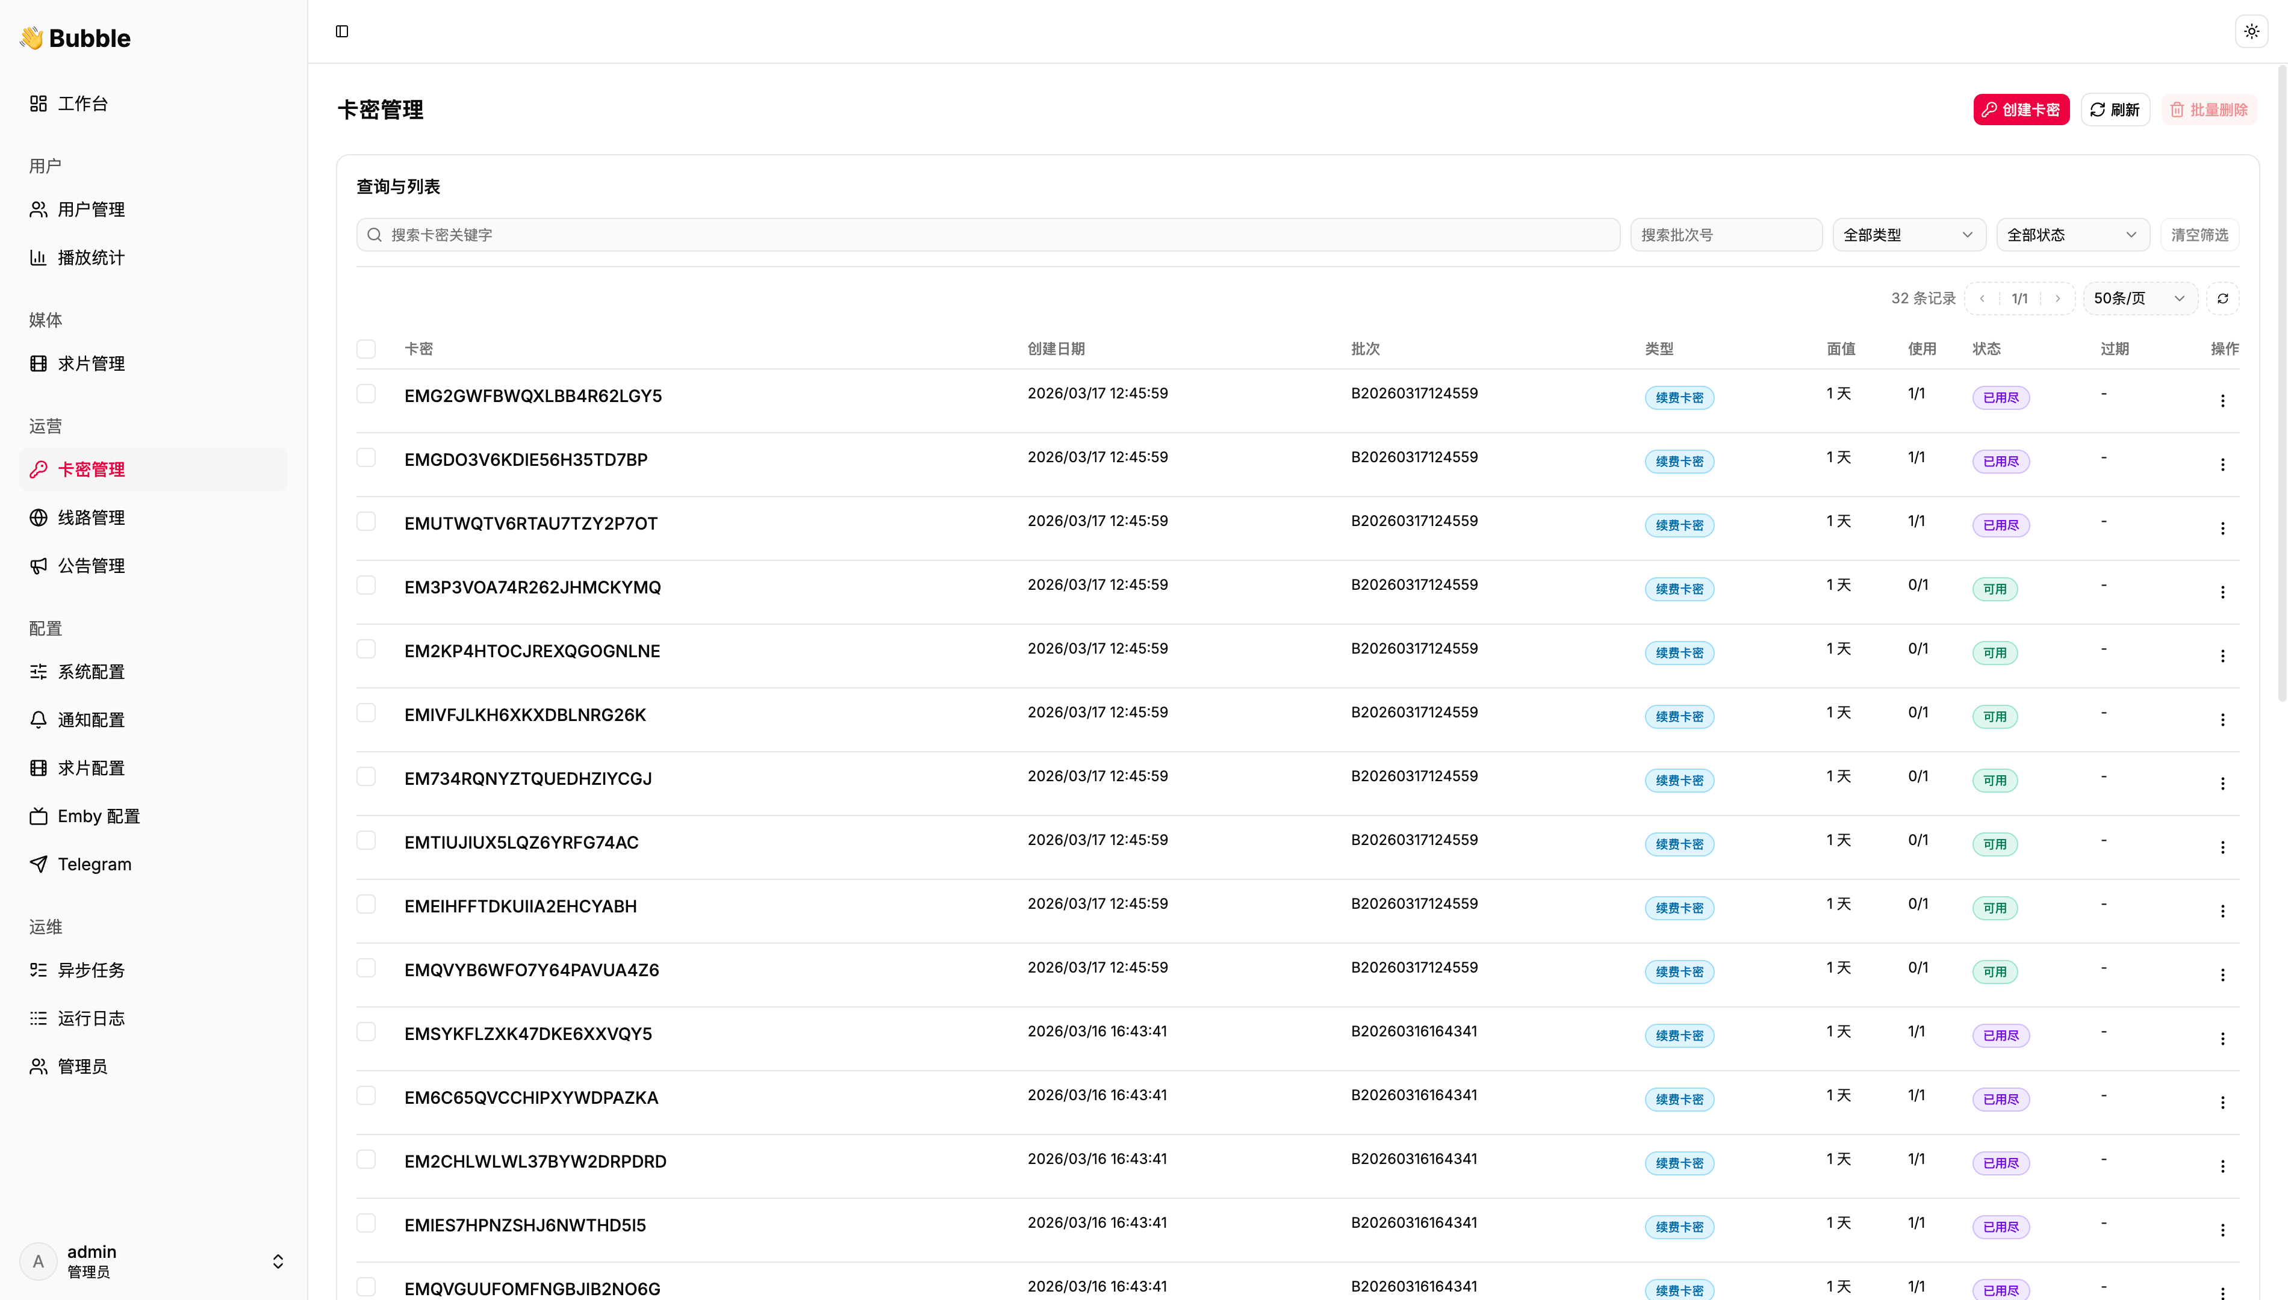The width and height of the screenshot is (2288, 1300).
Task: Open three-dot menu for EM3P3VOA74R262JHMCKYMQ
Action: point(2223,592)
